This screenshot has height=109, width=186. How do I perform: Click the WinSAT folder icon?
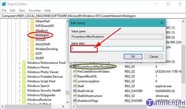pos(32,40)
